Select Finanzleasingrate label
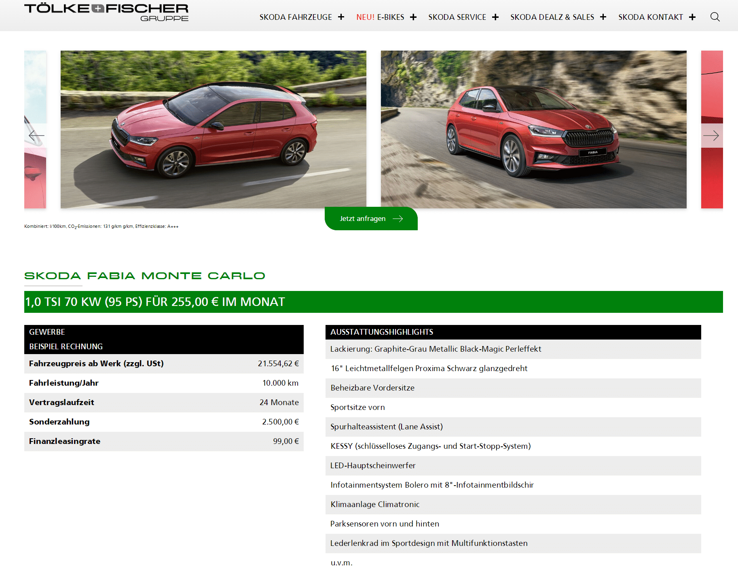This screenshot has width=738, height=571. tap(65, 441)
